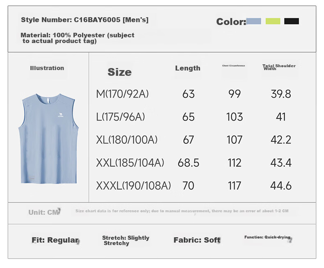324x268 pixels.
Task: Click the Chest Circumference column header
Action: coord(233,66)
